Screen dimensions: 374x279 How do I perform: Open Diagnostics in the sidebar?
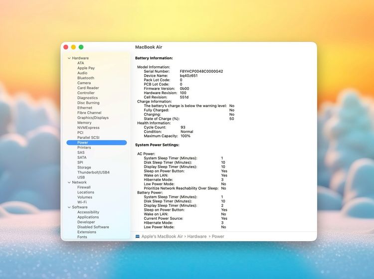coord(88,98)
